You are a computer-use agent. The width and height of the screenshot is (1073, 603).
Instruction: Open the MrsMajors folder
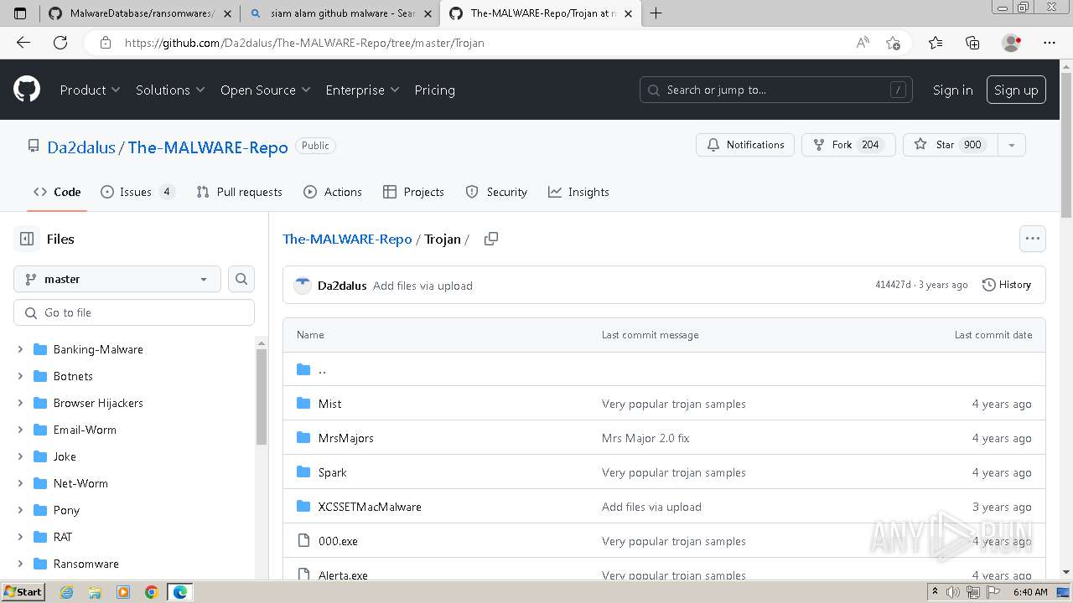pos(346,438)
